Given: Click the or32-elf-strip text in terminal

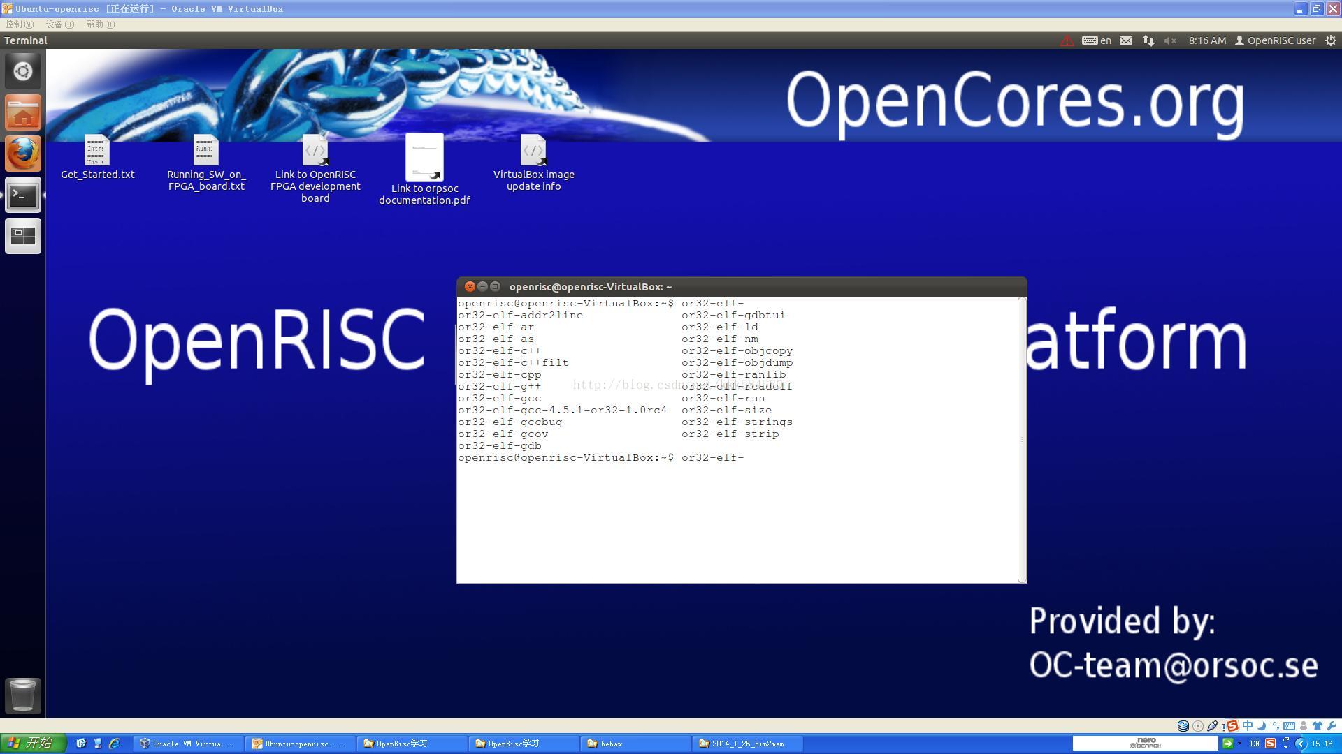Looking at the screenshot, I should pyautogui.click(x=730, y=434).
